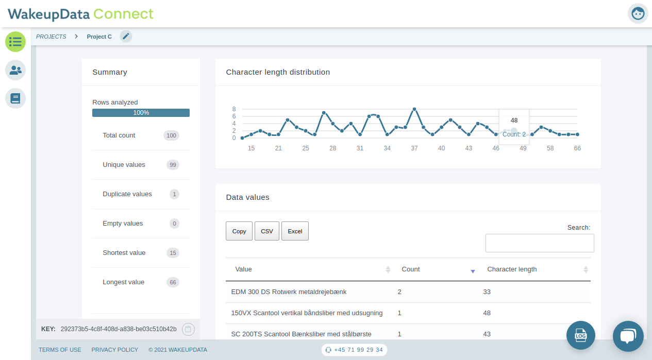Open the Terms of Use link
The height and width of the screenshot is (360, 652).
point(60,350)
